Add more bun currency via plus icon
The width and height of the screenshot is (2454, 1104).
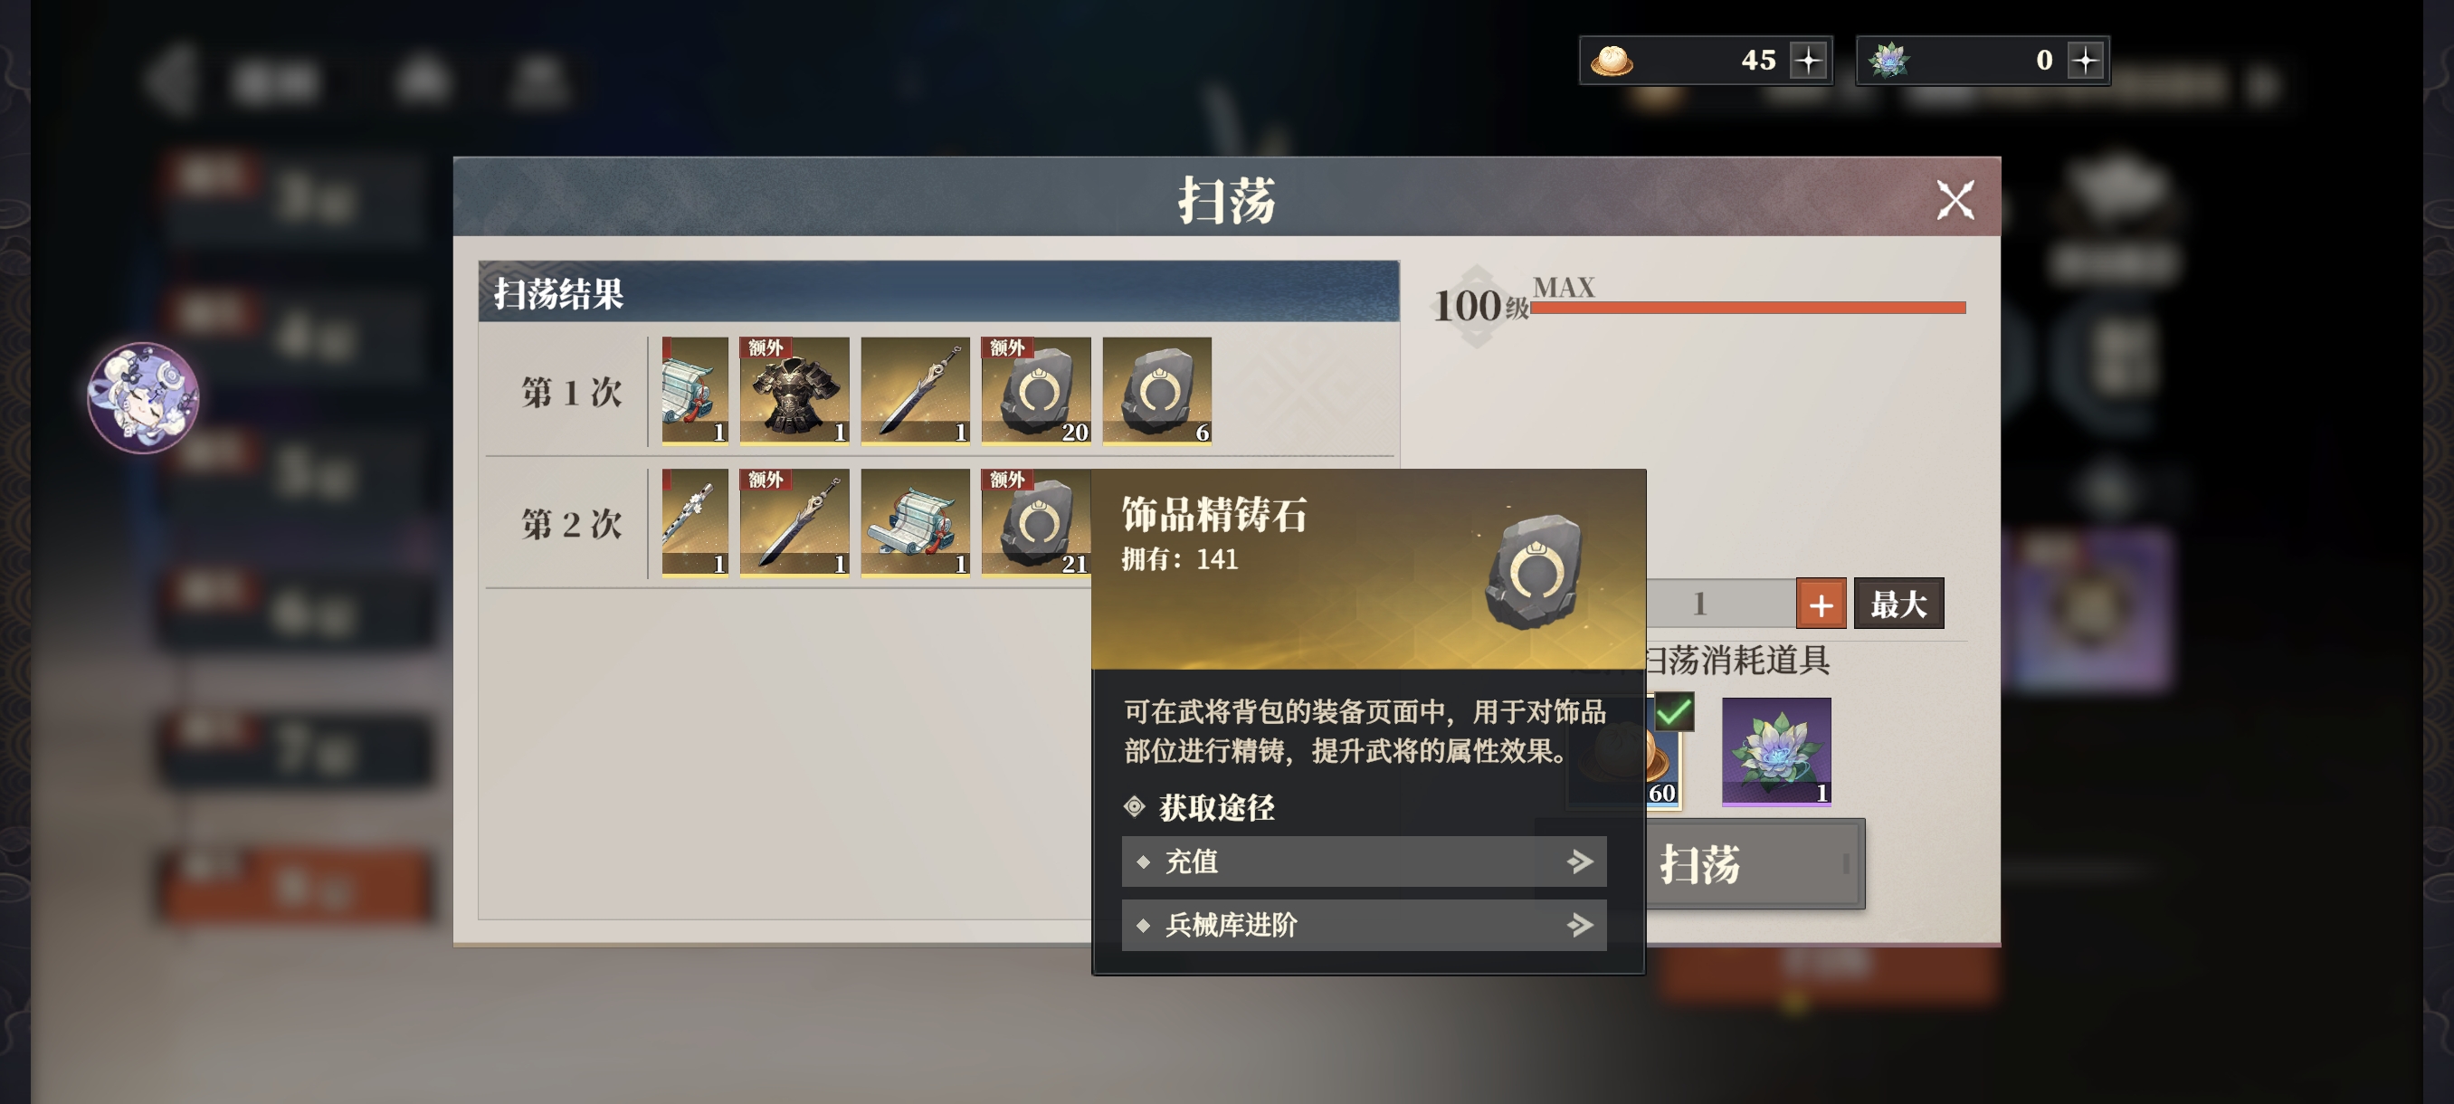coord(1808,61)
